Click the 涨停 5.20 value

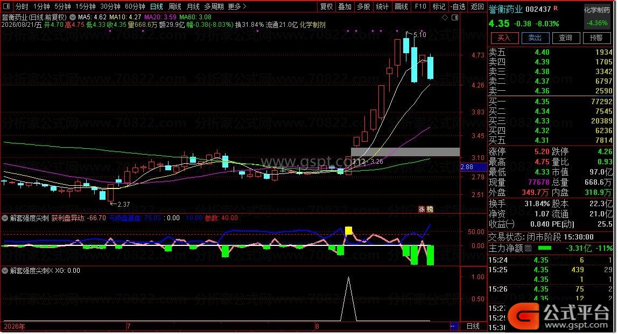542,151
